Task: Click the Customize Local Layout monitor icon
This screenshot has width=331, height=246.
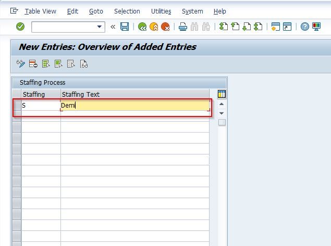Action: (316, 27)
